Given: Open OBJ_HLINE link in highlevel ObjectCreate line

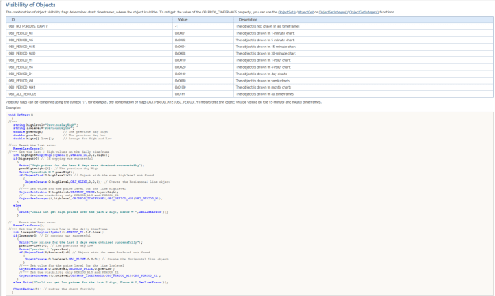Looking at the screenshot, I should tap(79, 182).
